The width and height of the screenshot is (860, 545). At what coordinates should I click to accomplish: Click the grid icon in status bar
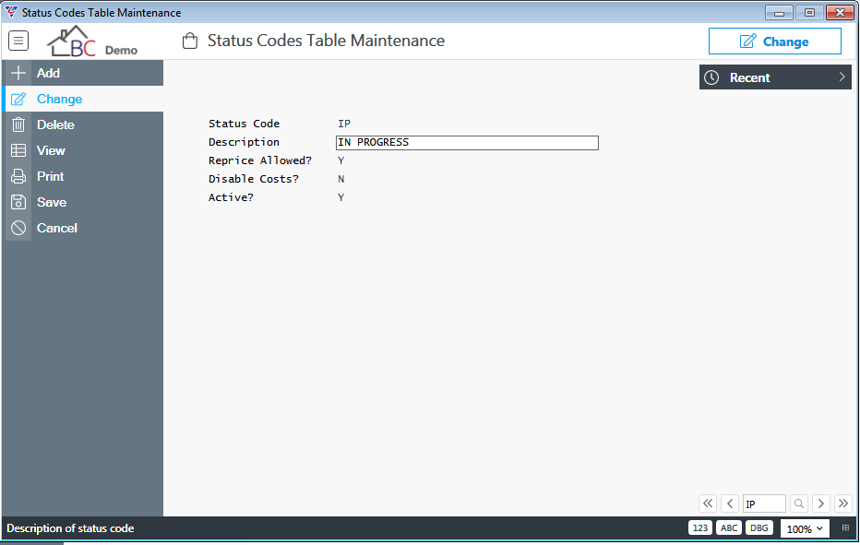click(x=845, y=528)
